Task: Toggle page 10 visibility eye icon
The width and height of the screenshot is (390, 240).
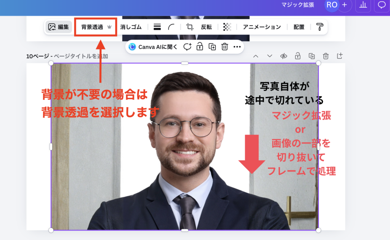Action: point(284,56)
